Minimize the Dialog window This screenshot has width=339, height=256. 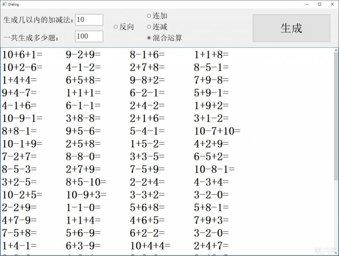[x=307, y=4]
